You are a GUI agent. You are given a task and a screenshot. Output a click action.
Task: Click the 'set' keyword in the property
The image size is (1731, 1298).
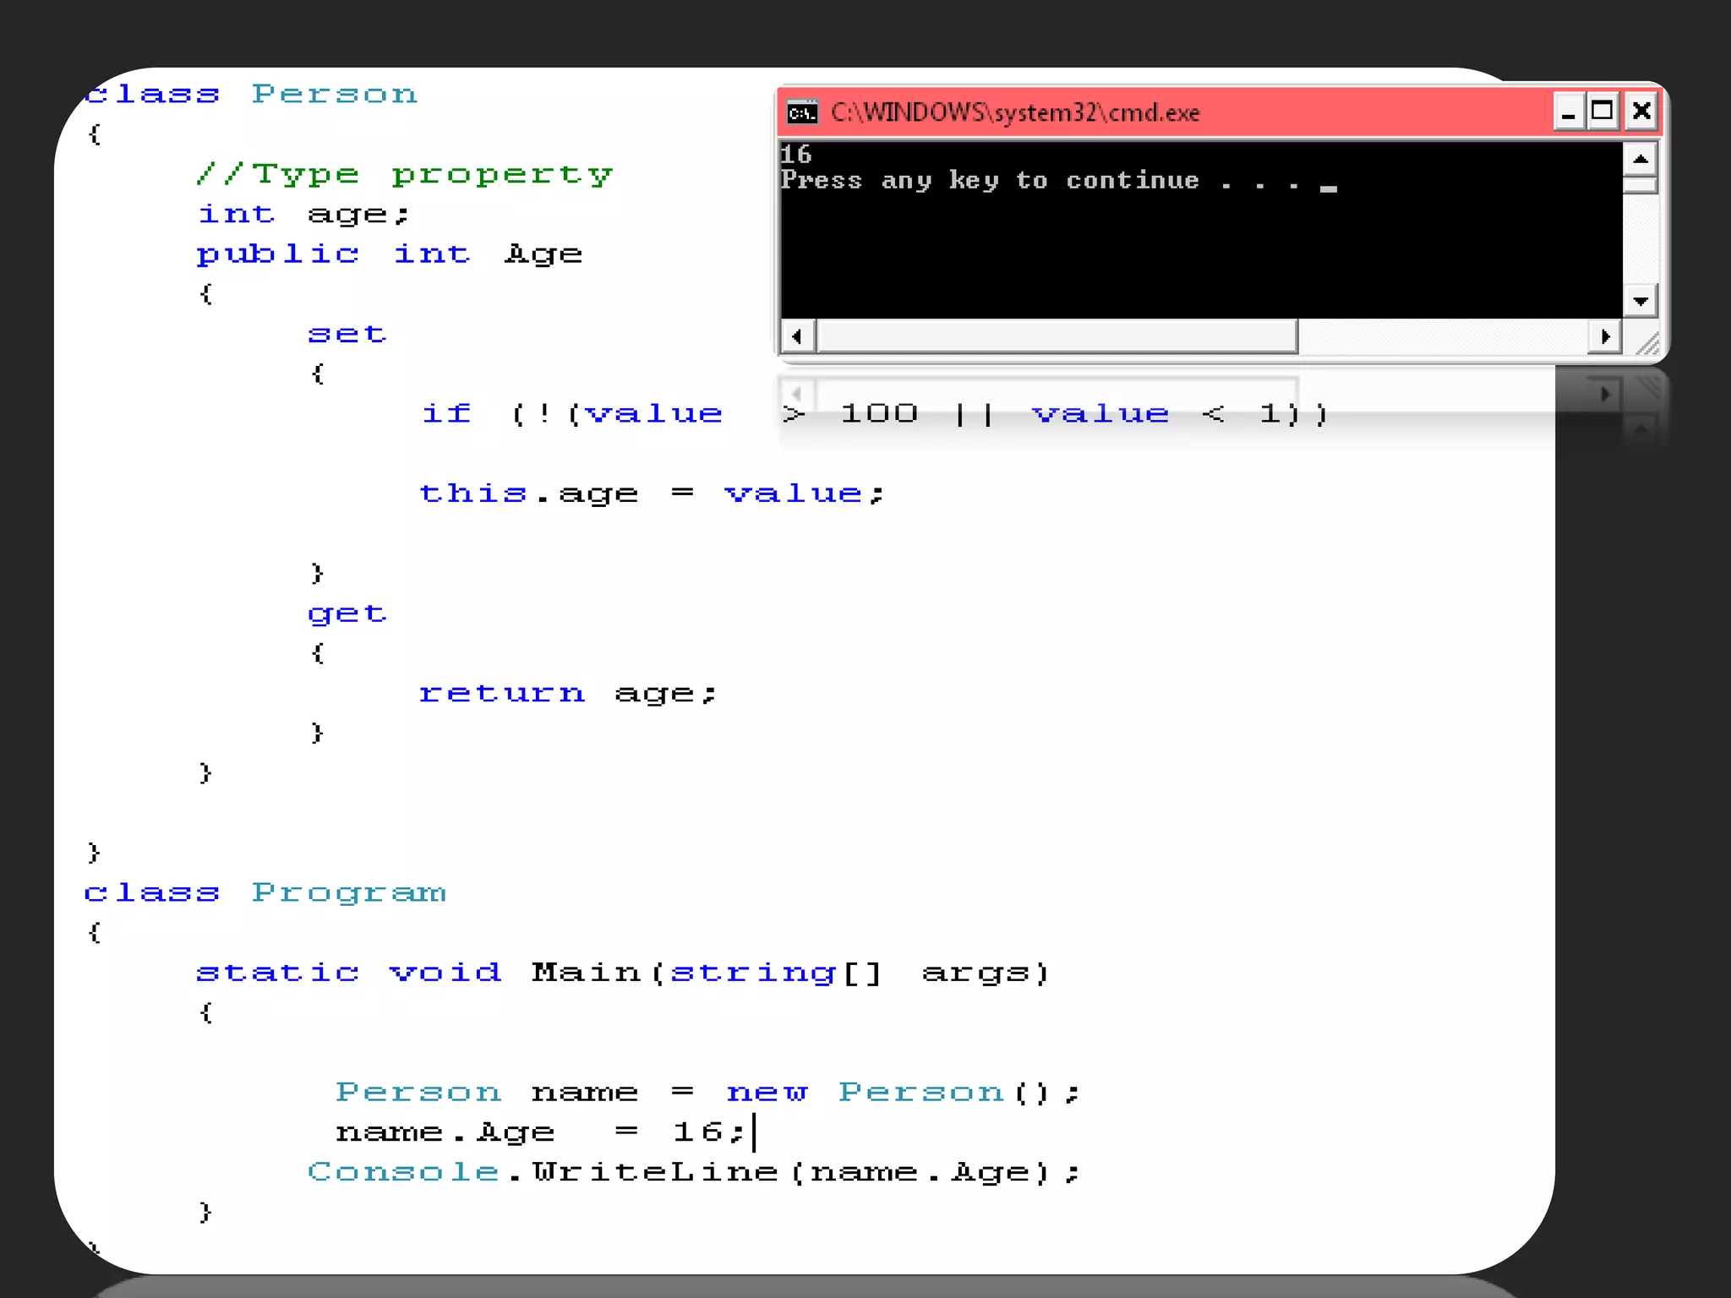click(347, 334)
